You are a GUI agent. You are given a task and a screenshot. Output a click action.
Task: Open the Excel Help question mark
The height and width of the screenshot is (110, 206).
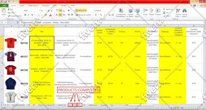point(194,5)
